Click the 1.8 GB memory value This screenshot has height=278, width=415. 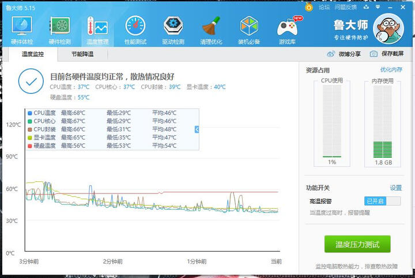[x=383, y=162]
